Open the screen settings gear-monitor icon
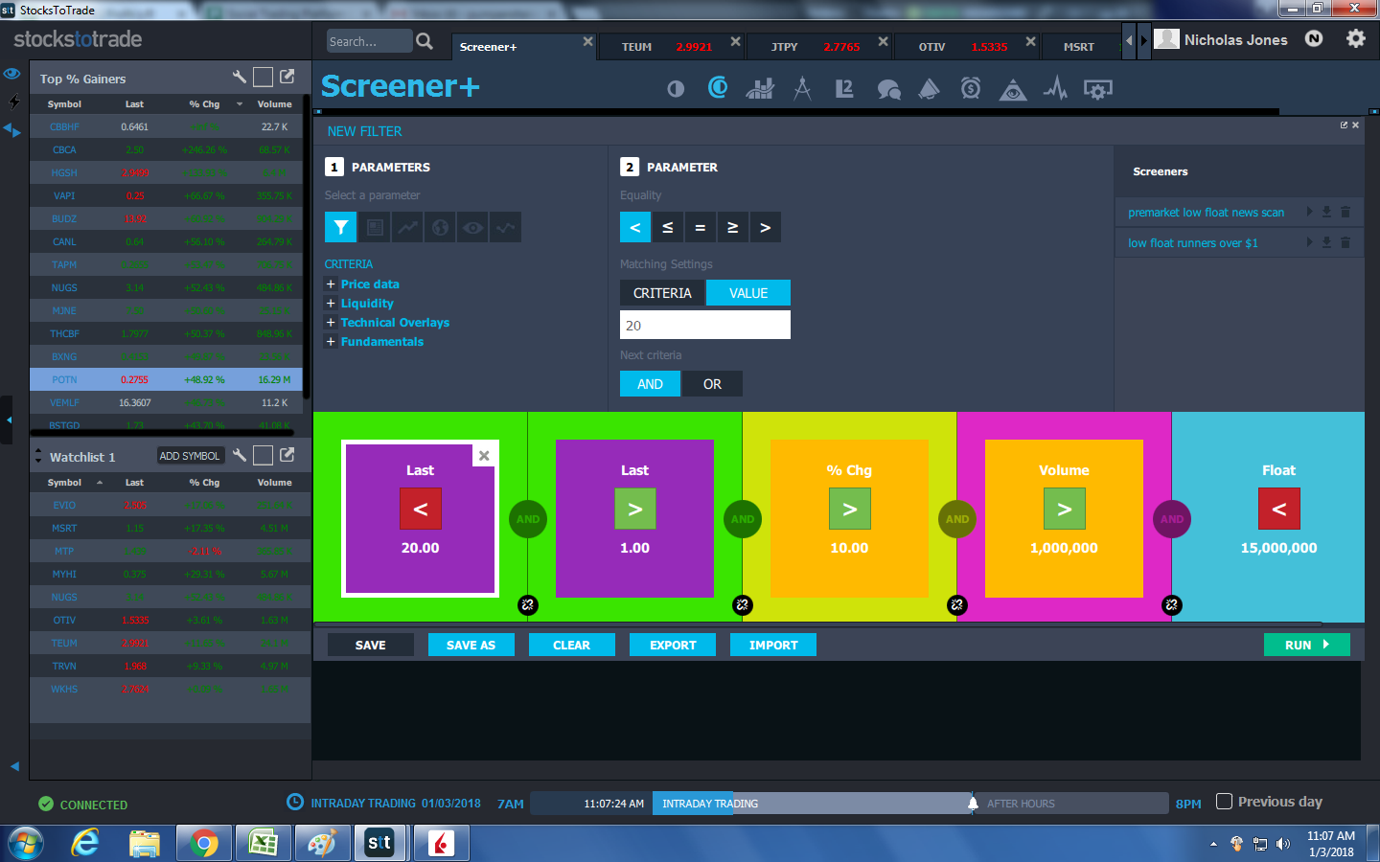 click(1098, 89)
